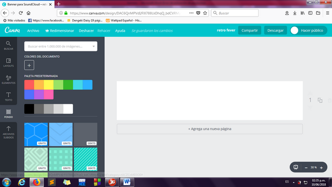Select the Banner para SoundCloud tab
This screenshot has width=332, height=187.
(x=27, y=4)
